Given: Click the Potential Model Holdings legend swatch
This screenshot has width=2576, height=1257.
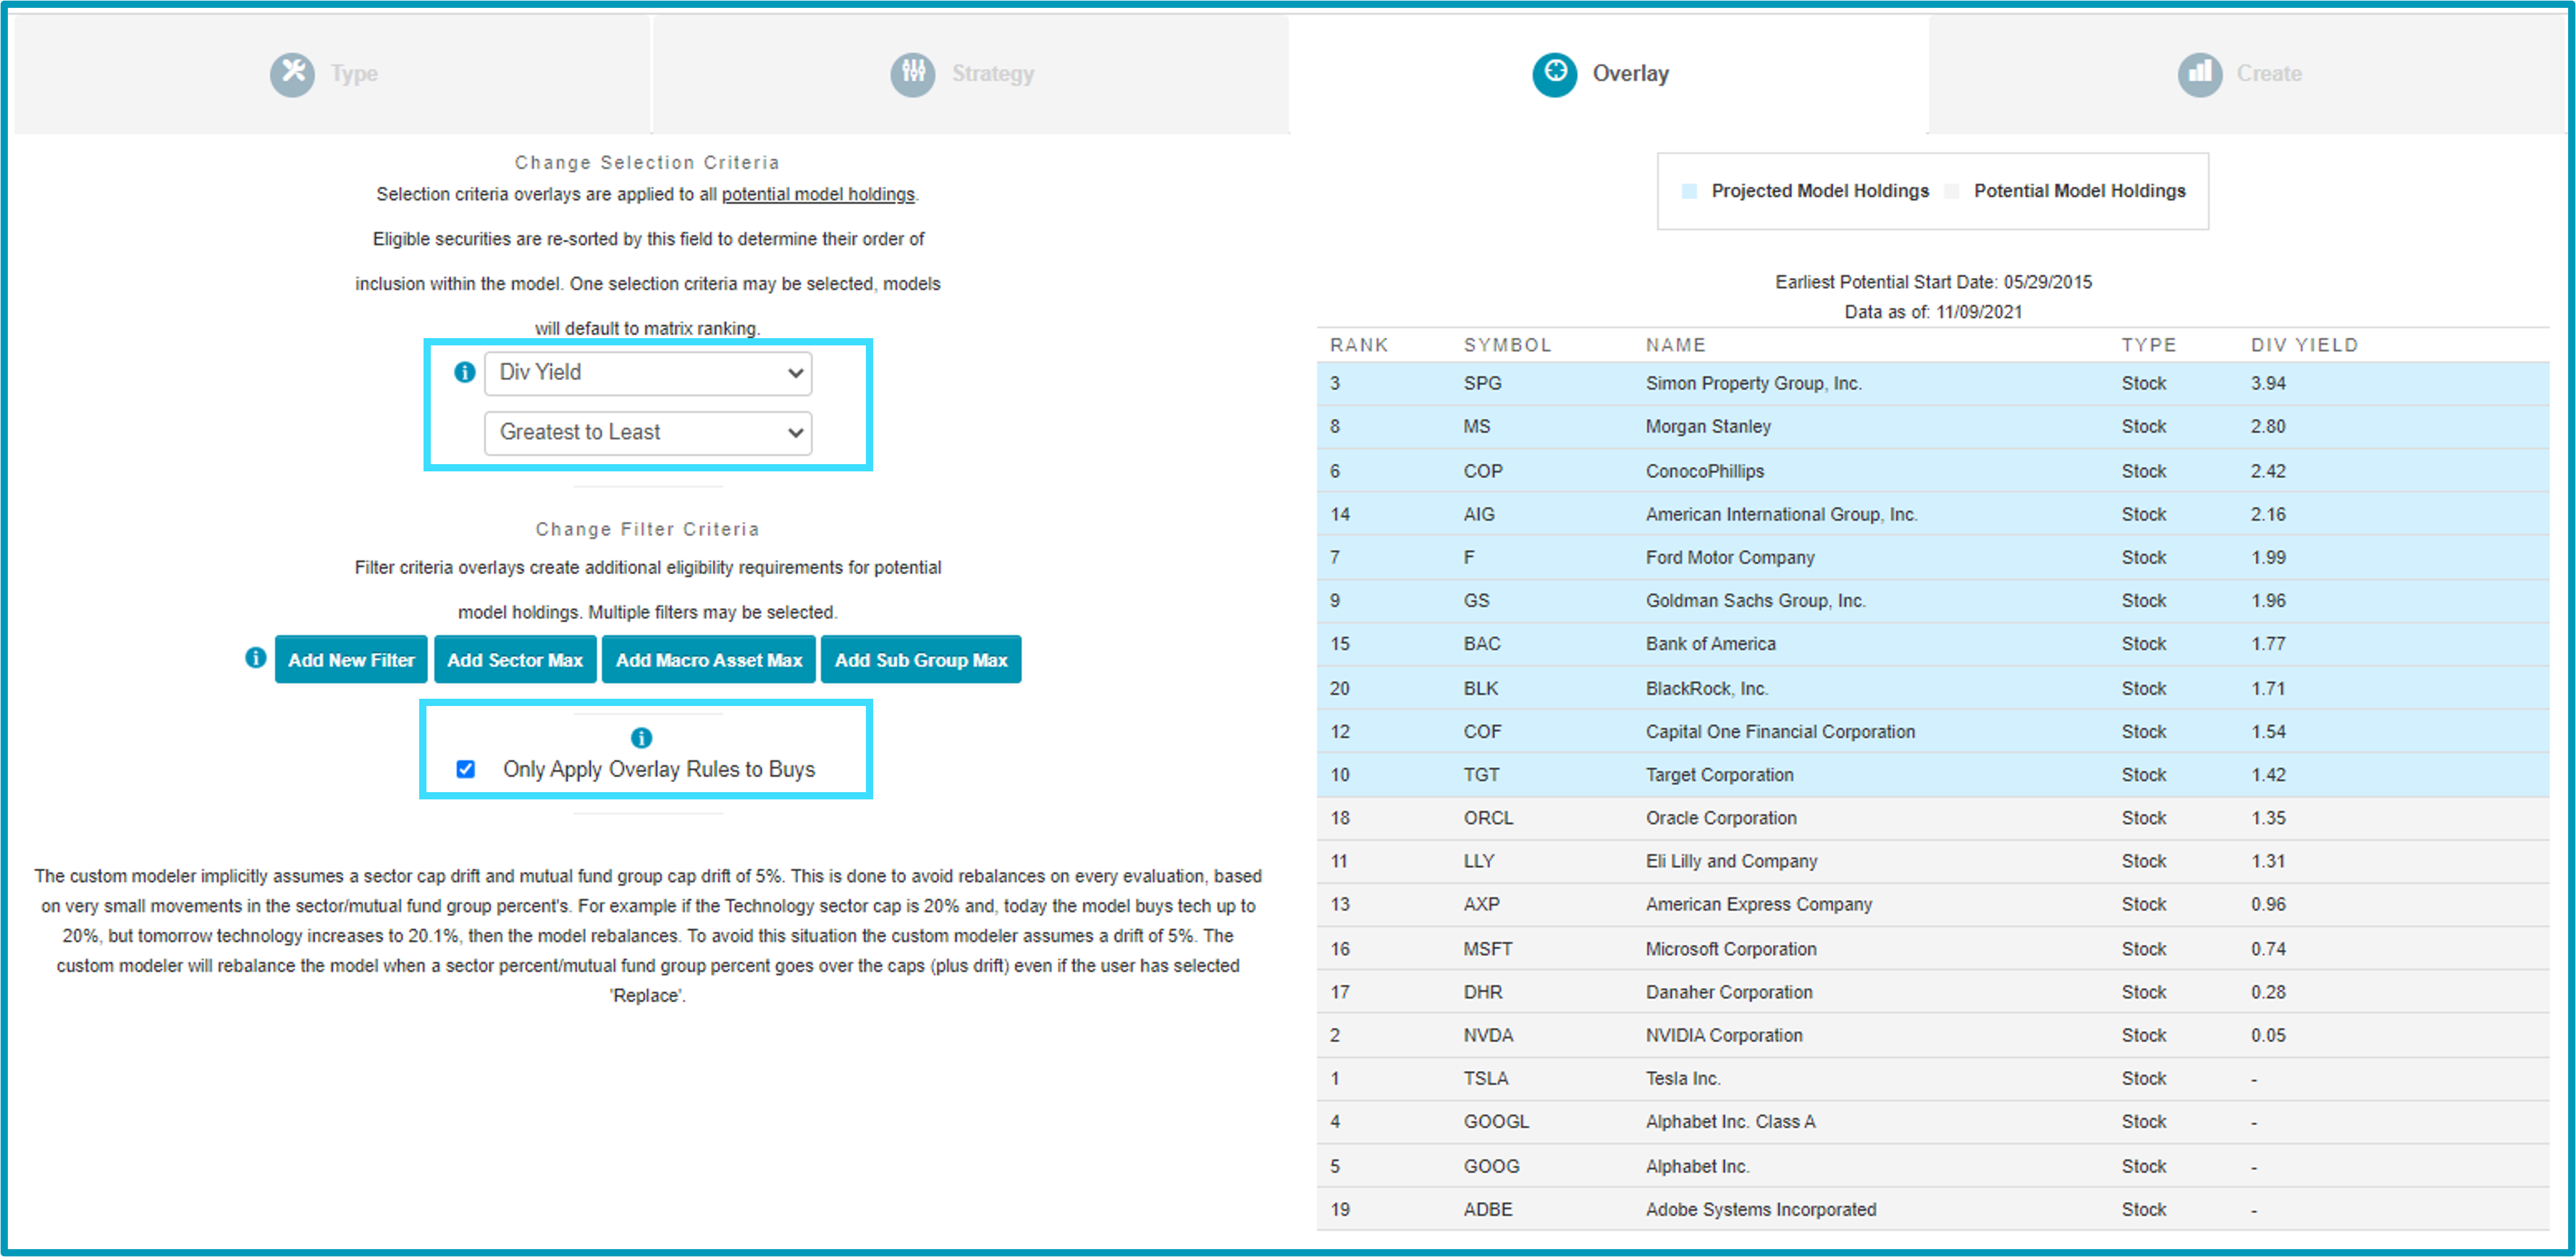Looking at the screenshot, I should pos(1951,191).
